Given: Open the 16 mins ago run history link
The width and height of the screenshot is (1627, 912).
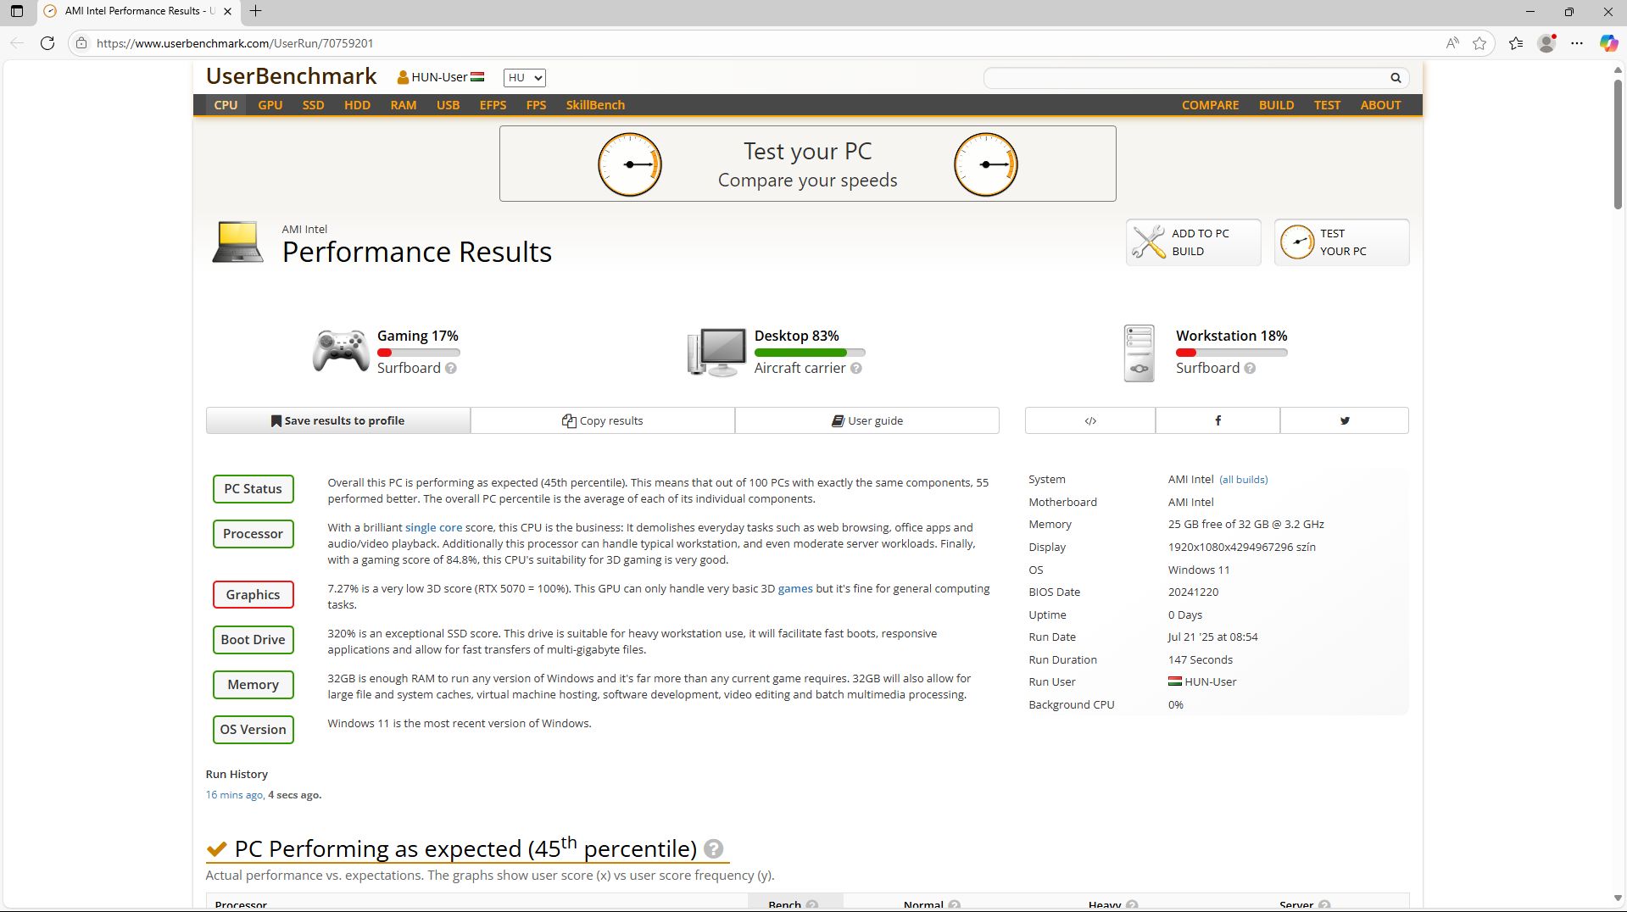Looking at the screenshot, I should click(234, 795).
